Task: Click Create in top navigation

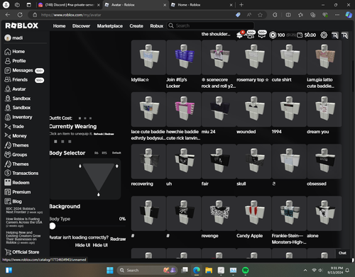Action: (x=136, y=26)
